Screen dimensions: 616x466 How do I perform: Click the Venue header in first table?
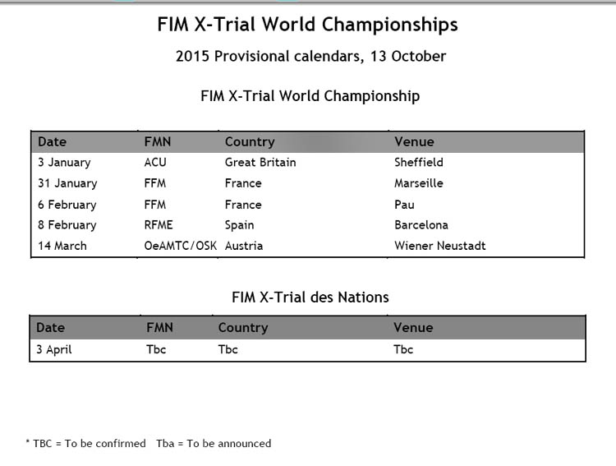(x=414, y=141)
